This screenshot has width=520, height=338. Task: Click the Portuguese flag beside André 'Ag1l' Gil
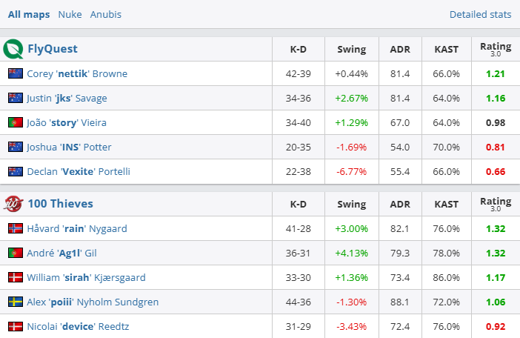15,253
